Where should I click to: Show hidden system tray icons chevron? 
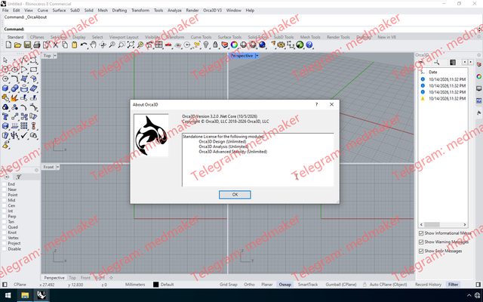(x=469, y=295)
